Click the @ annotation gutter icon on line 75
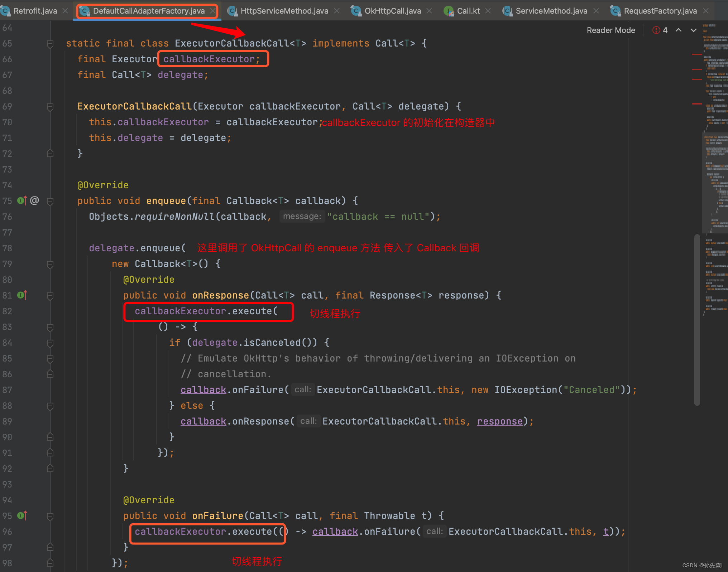 (x=34, y=200)
